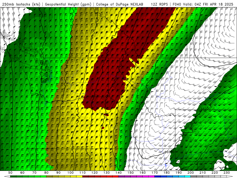Click the 220 label on the color scale

pos(214,173)
